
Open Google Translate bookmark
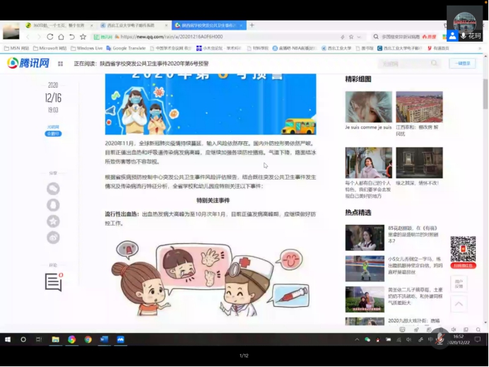[126, 48]
